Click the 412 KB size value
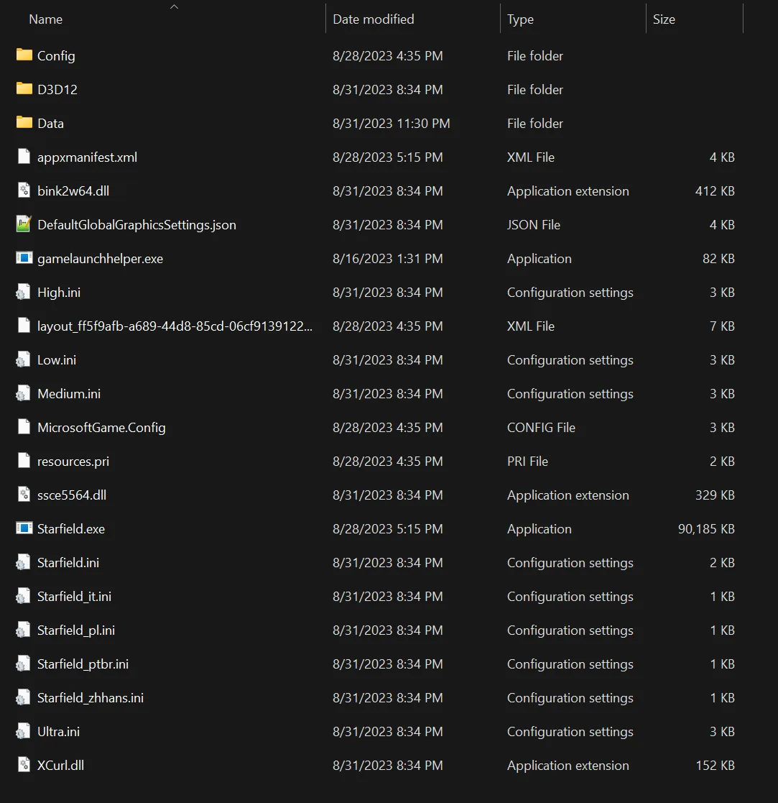The height and width of the screenshot is (803, 778). [x=715, y=191]
